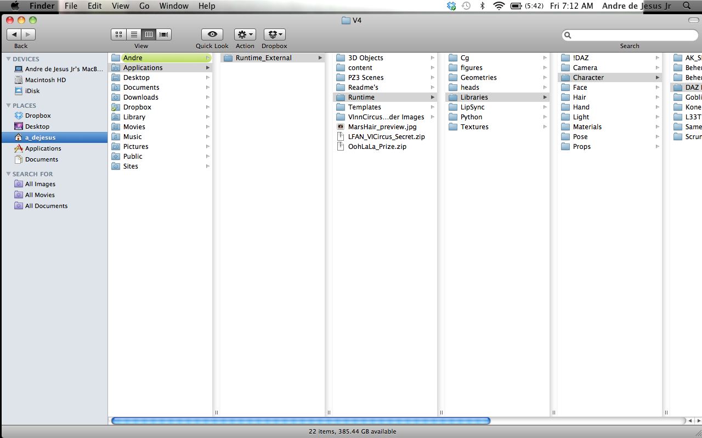Image resolution: width=702 pixels, height=438 pixels.
Task: Click the Wi-Fi menu bar icon
Action: point(499,6)
